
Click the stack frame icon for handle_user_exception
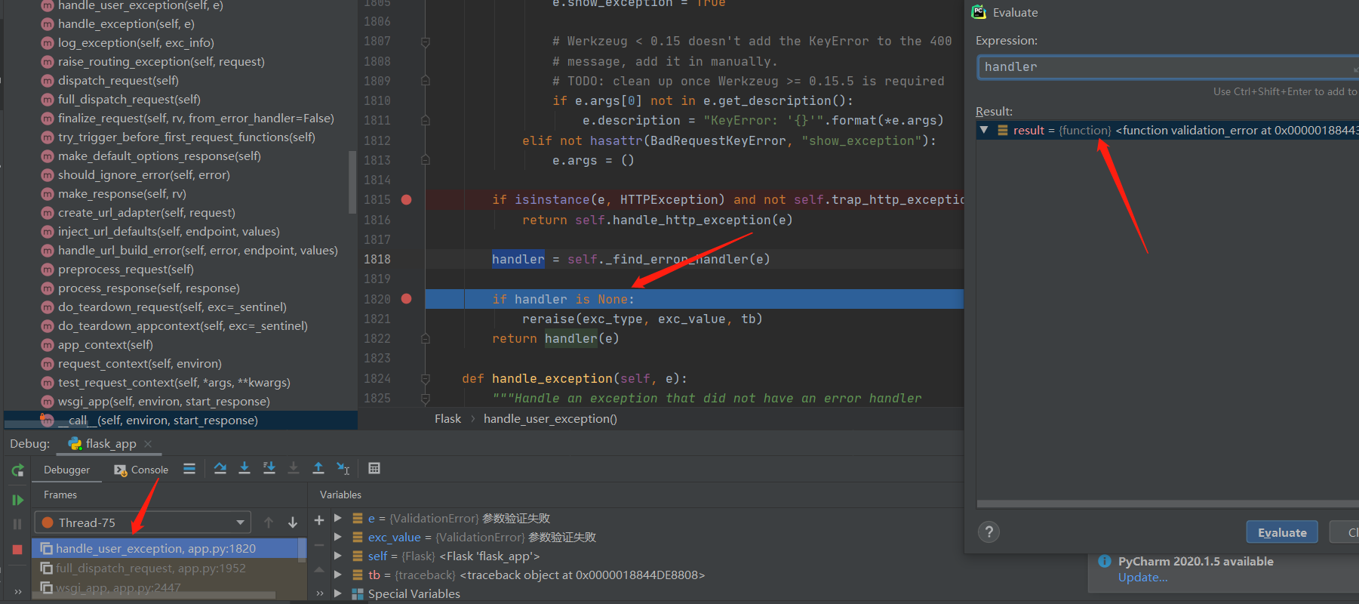[47, 549]
